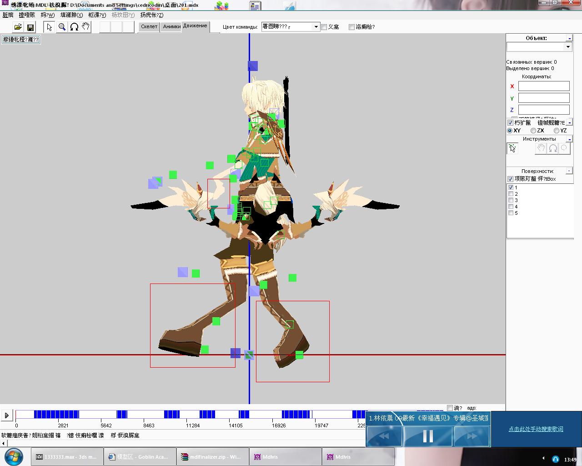Check surface 3 in the list
Image resolution: width=582 pixels, height=466 pixels.
(511, 200)
